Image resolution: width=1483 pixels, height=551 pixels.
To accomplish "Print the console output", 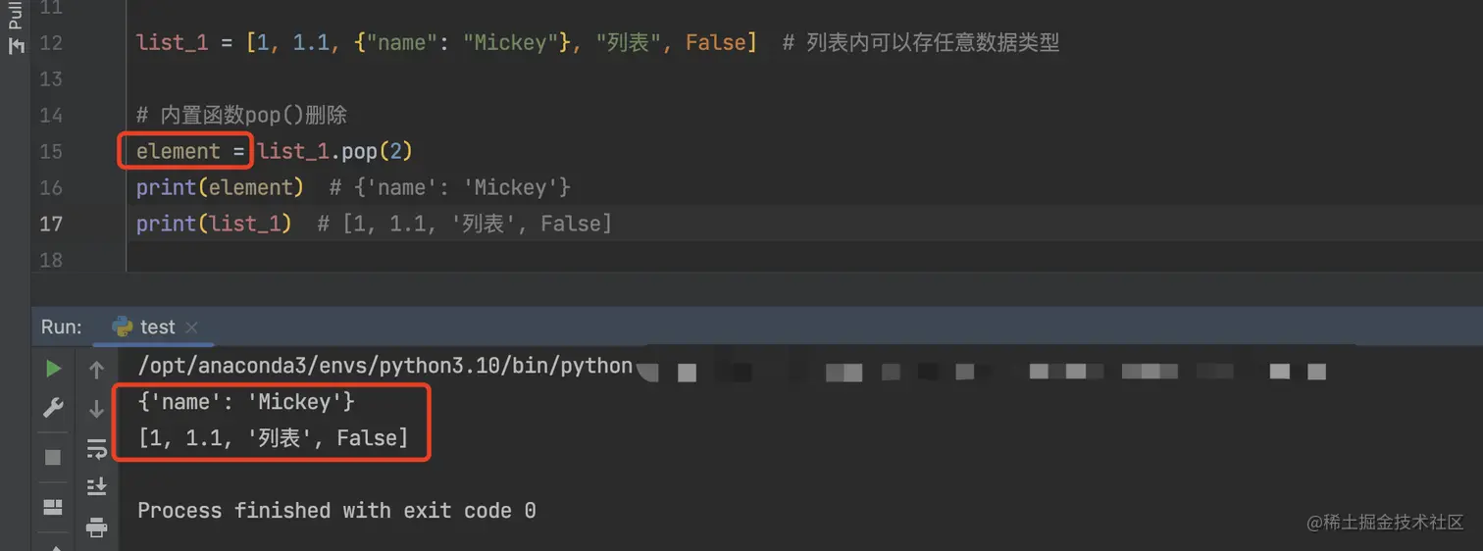I will (x=96, y=527).
